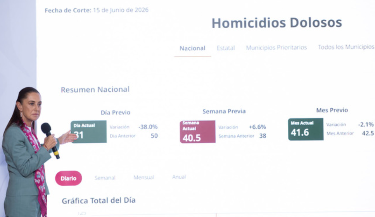Open the Municipios Prioritarios tab
The width and height of the screenshot is (375, 217).
(x=276, y=48)
